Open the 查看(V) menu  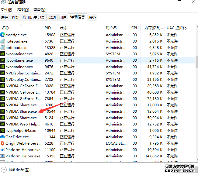coord(40,10)
